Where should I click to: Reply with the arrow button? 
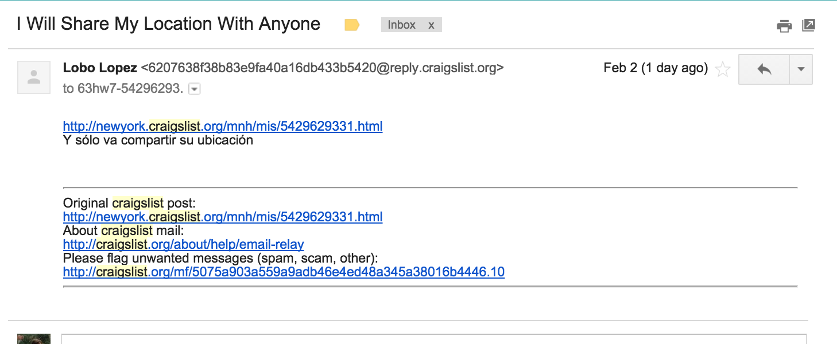764,69
